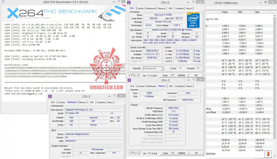Screen dimensions: 277x159
Task: Click the Tools button in the CPU-Z Memory window
Action: [x=165, y=153]
